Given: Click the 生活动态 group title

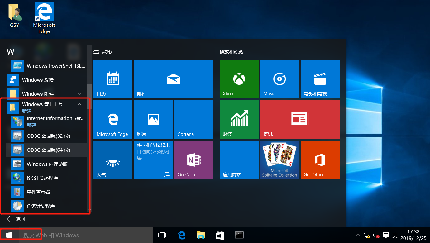Looking at the screenshot, I should [103, 51].
